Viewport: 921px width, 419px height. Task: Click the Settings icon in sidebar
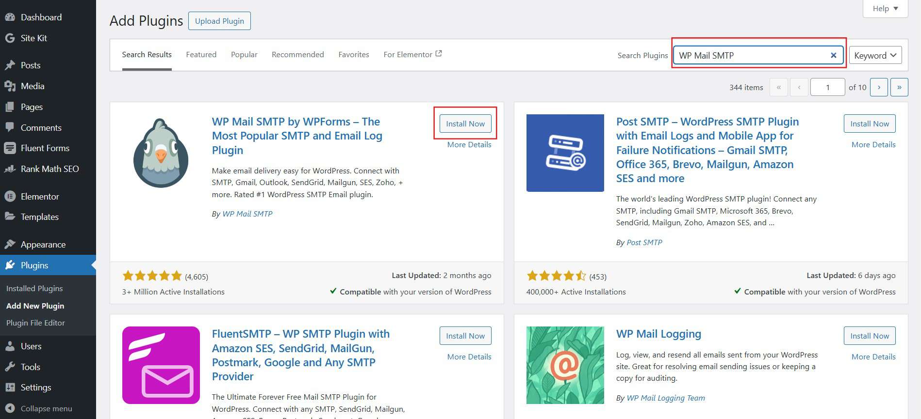click(10, 387)
